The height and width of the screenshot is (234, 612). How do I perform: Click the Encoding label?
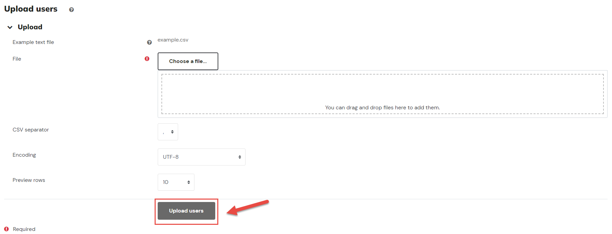24,155
